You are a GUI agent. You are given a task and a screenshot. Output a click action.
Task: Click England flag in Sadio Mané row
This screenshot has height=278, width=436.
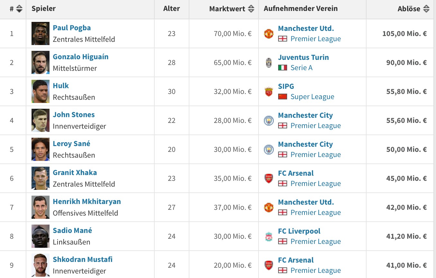283,242
